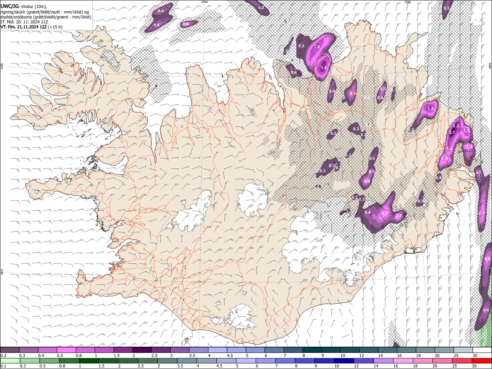Image resolution: width=492 pixels, height=369 pixels.
Task: Pick the pale grey snow swatch at 25
Action: (x=462, y=350)
